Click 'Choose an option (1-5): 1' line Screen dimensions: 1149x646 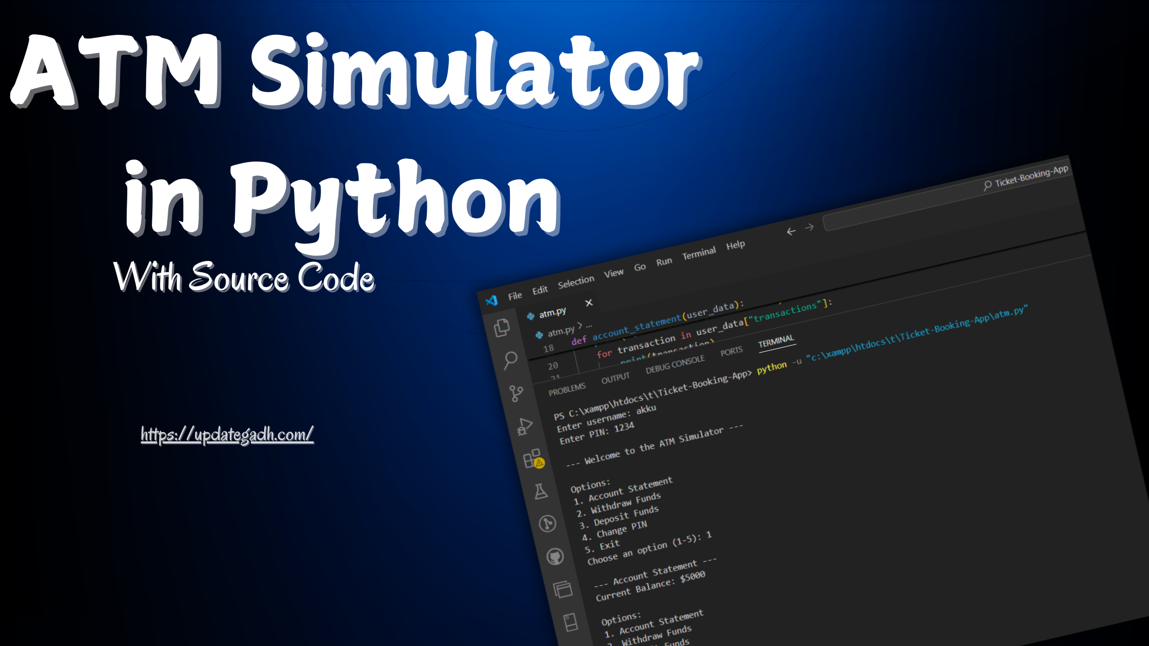coord(649,549)
